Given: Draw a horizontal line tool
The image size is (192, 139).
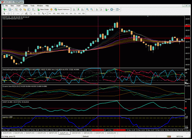Looking at the screenshot, I should click(x=18, y=13).
